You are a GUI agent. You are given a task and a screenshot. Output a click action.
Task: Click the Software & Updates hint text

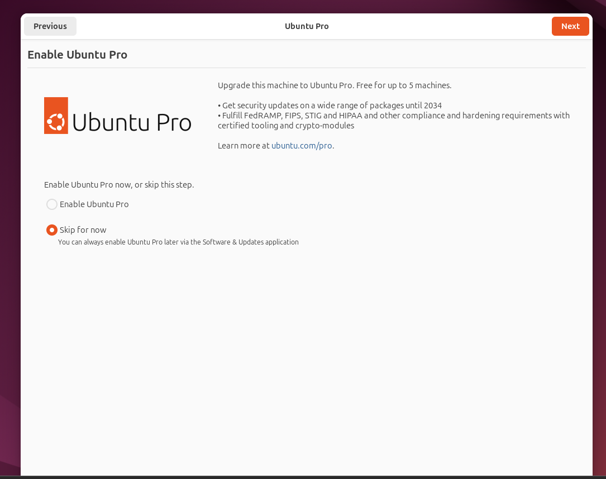(178, 242)
